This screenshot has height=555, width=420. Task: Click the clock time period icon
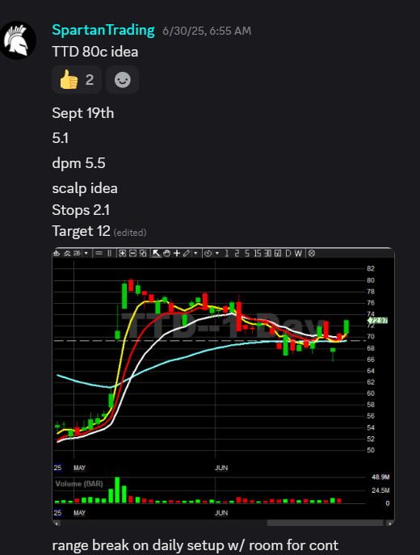208,254
